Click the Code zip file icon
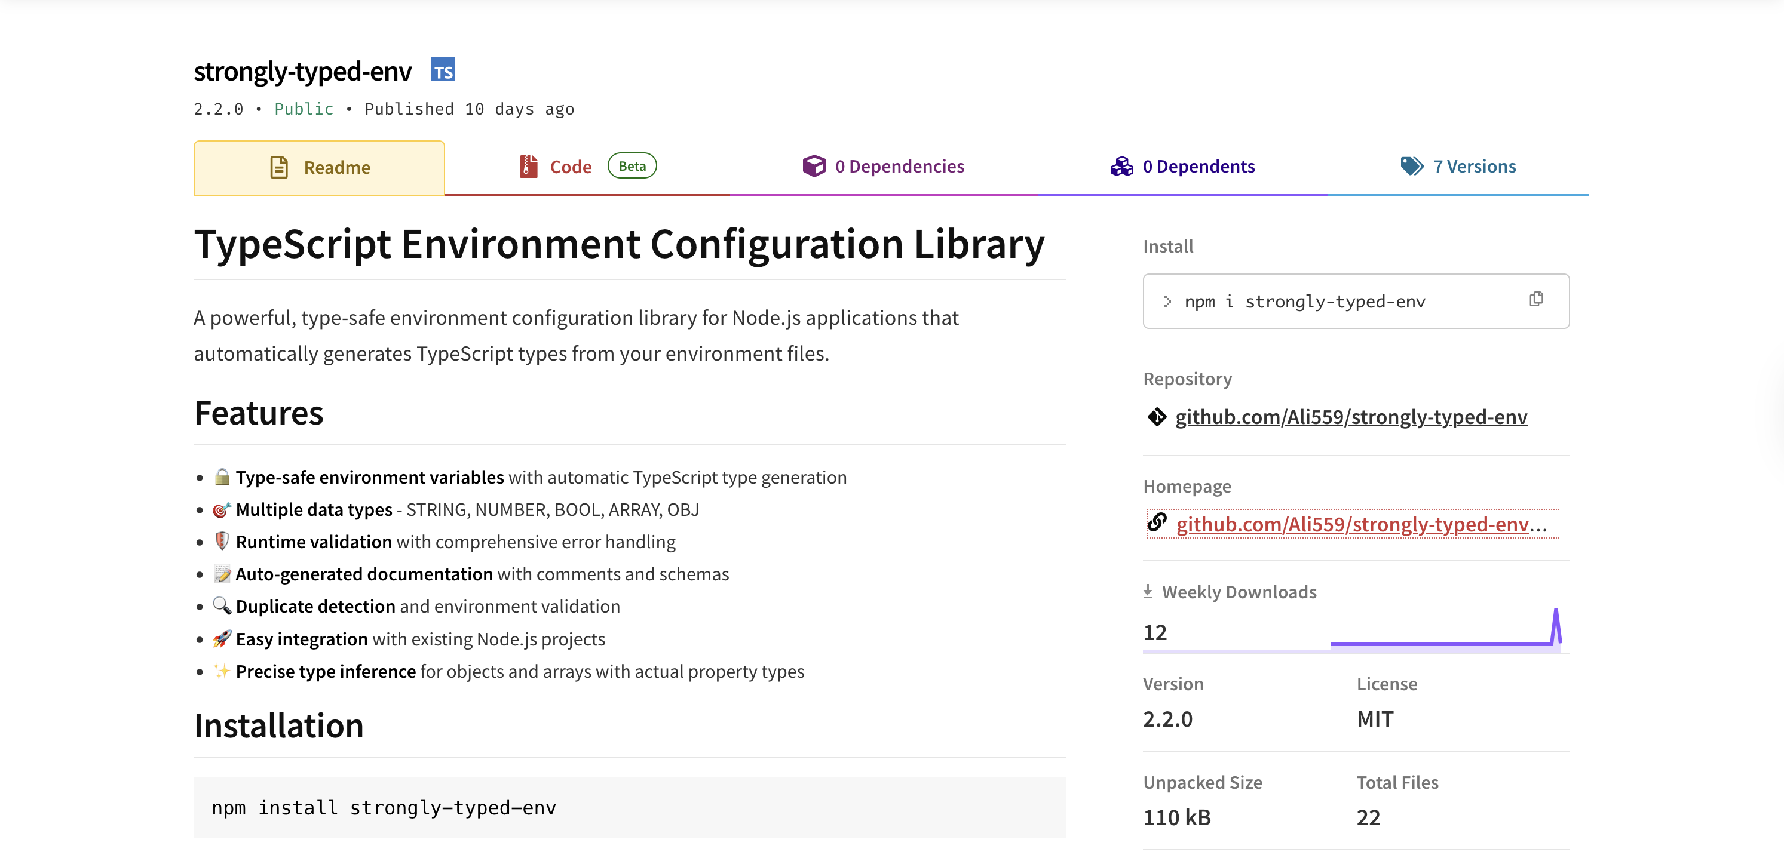This screenshot has width=1784, height=861. click(528, 166)
